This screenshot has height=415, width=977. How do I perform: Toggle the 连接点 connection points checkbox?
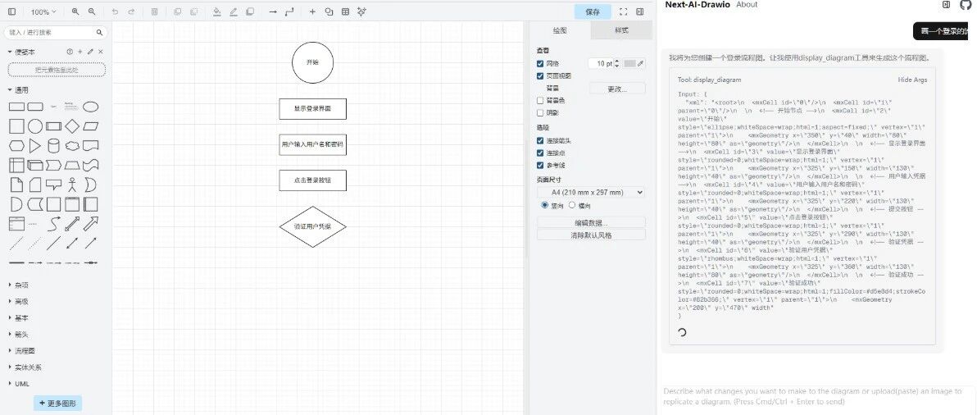tap(540, 153)
